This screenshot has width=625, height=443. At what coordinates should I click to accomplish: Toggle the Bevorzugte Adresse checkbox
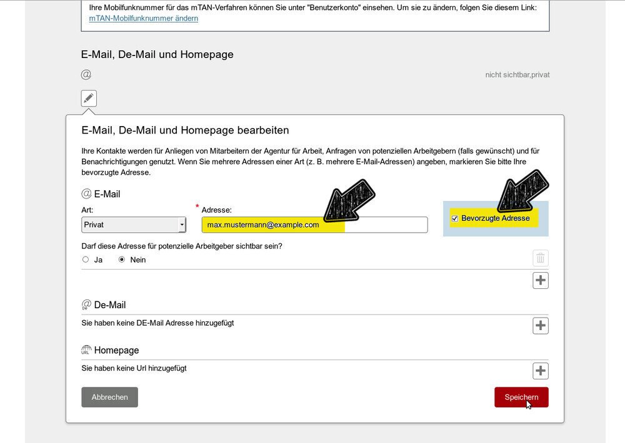[455, 218]
